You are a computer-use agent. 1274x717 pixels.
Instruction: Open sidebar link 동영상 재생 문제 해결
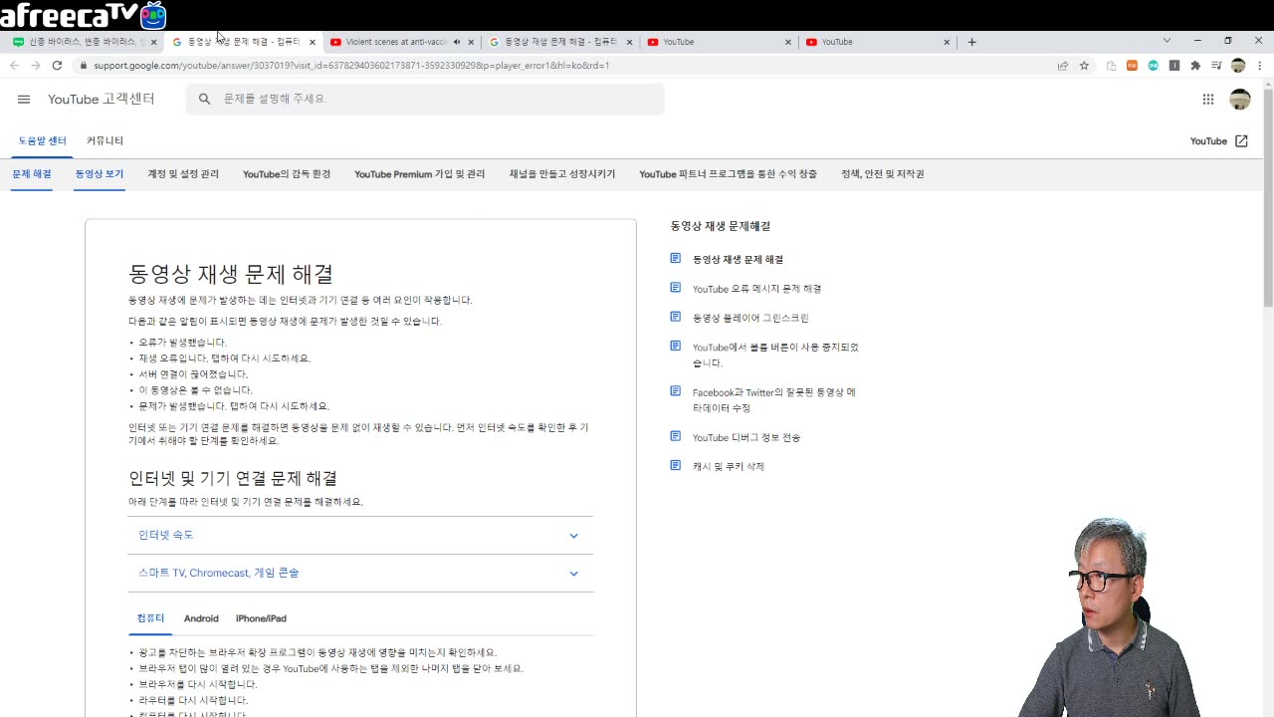[x=738, y=259]
